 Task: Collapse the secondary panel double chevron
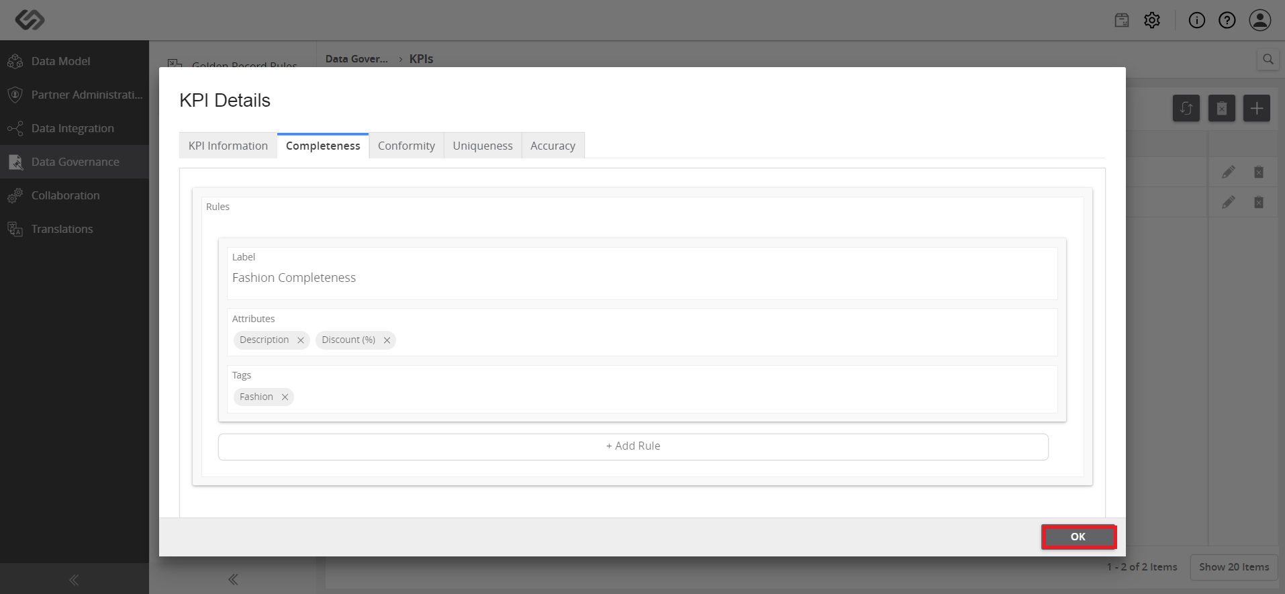[x=233, y=579]
